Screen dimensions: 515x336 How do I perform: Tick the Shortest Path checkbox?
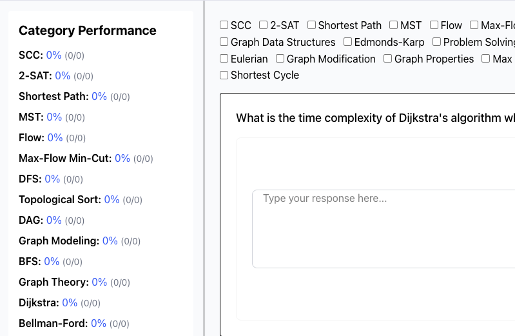pyautogui.click(x=312, y=25)
